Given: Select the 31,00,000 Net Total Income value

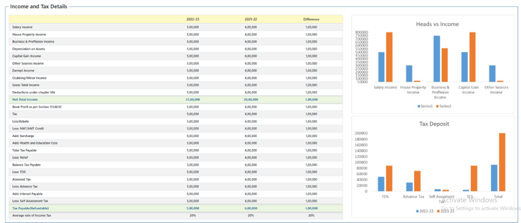Looking at the screenshot, I should point(192,99).
